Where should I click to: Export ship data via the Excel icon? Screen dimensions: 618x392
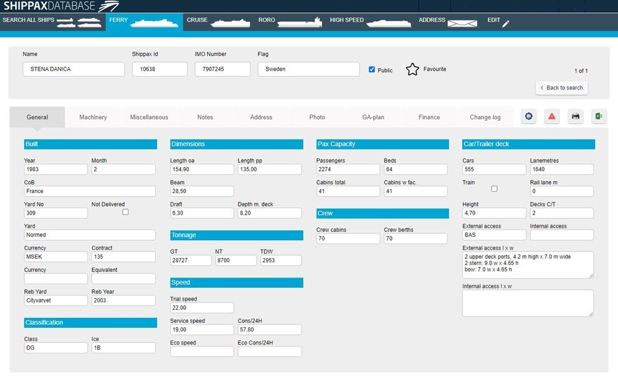tap(599, 116)
